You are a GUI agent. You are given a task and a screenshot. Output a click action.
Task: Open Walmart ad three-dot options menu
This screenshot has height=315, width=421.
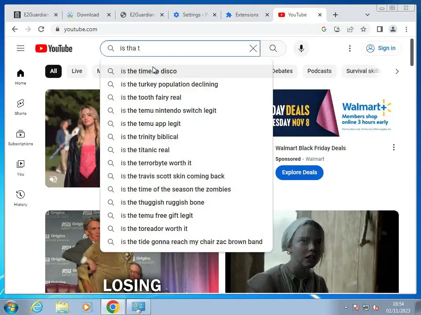(x=393, y=147)
